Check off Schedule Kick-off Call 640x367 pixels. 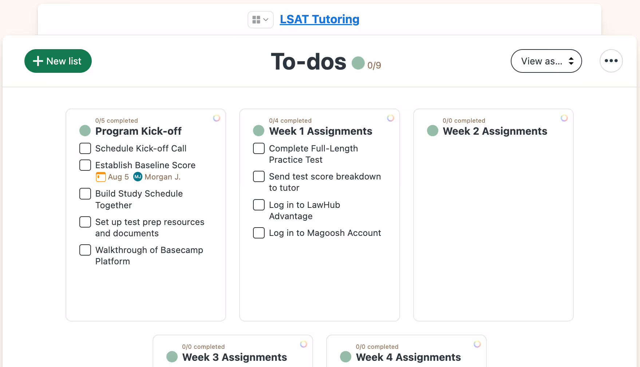(85, 148)
